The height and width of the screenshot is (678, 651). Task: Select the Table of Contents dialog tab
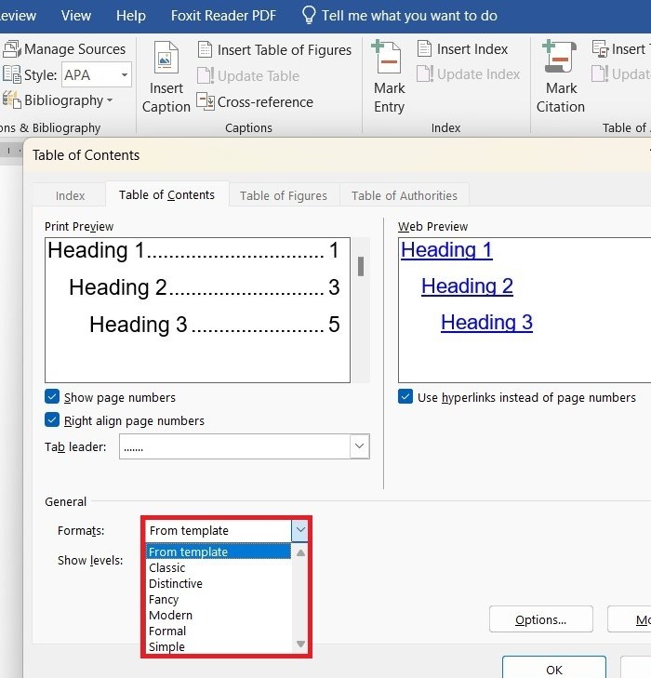[x=166, y=195]
